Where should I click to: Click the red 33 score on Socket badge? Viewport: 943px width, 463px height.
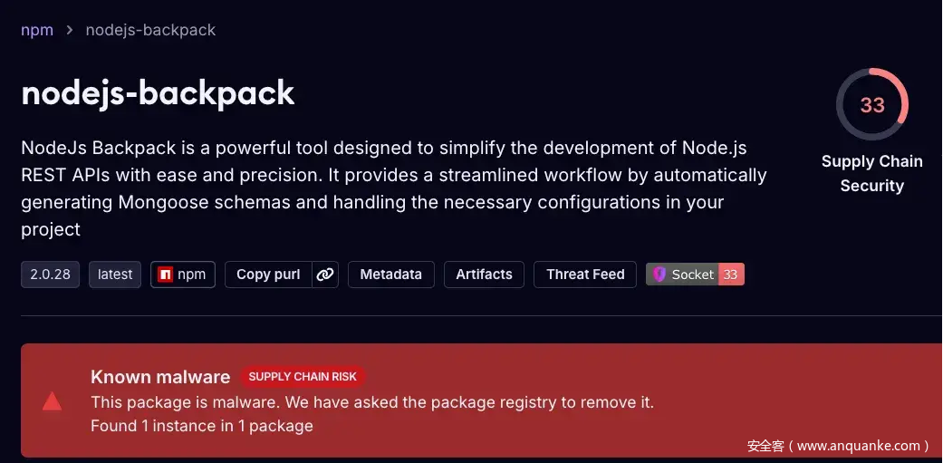click(731, 275)
